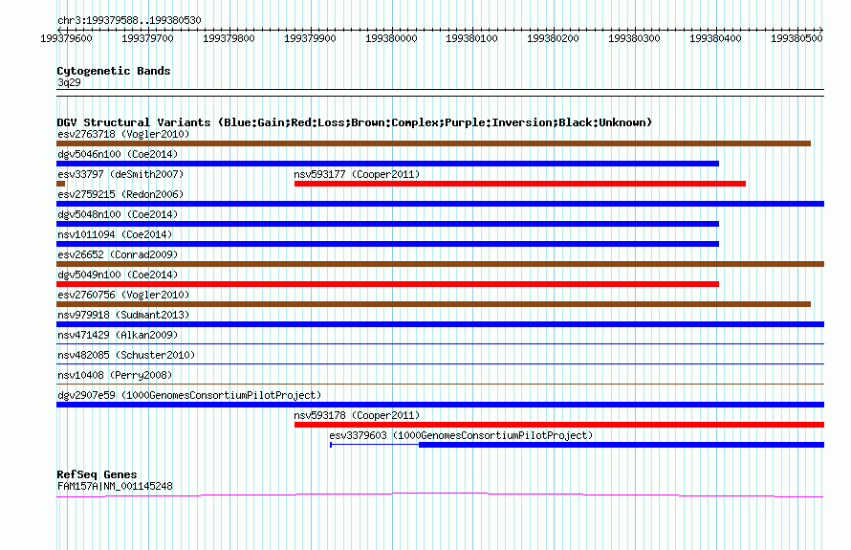Screen dimensions: 851x550
Task: Click the red nsv593178 loss bar
Action: click(559, 425)
